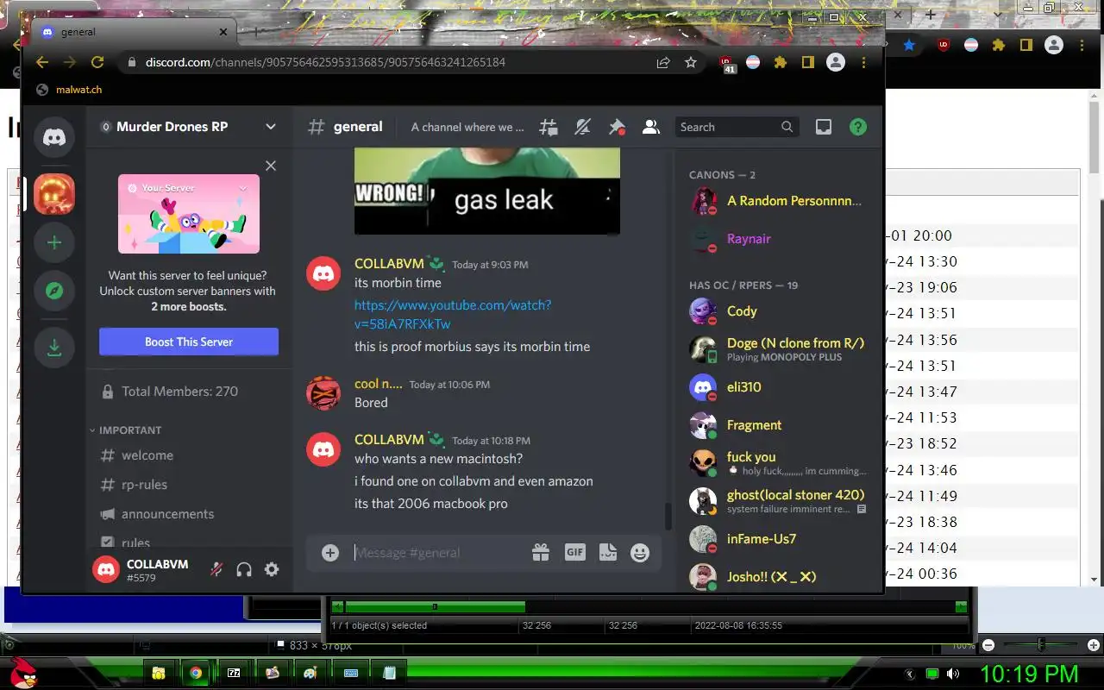Image resolution: width=1104 pixels, height=690 pixels.
Task: Open Chrome extensions puzzle icon in front window
Action: pos(781,62)
